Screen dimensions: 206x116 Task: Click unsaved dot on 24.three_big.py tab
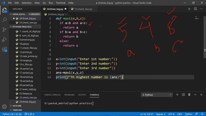pyautogui.click(x=66, y=9)
